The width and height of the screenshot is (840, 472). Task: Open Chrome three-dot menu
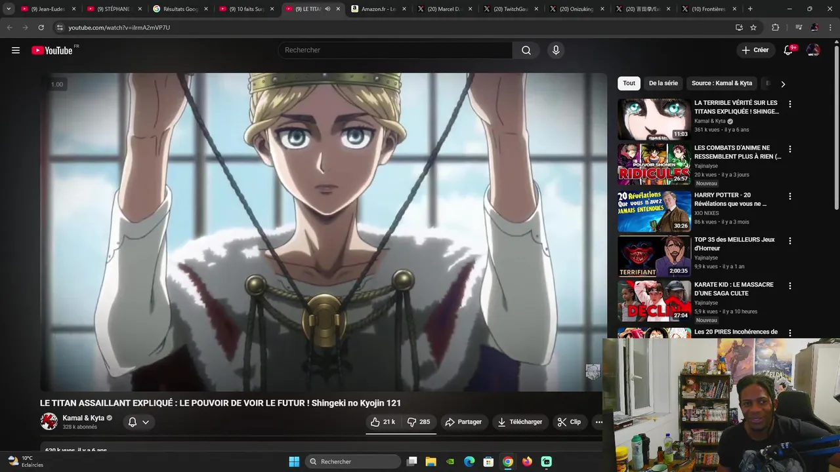(x=831, y=28)
